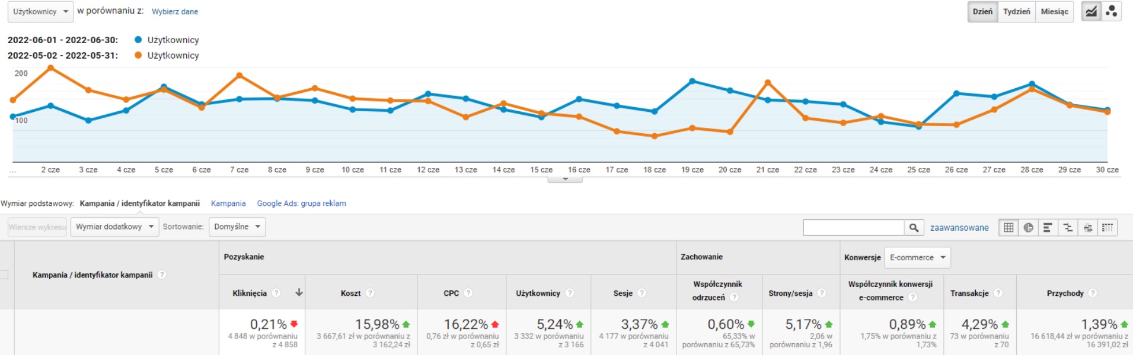Open help for Kampania / identyfikator kampanii
1133x355 pixels.
162,275
